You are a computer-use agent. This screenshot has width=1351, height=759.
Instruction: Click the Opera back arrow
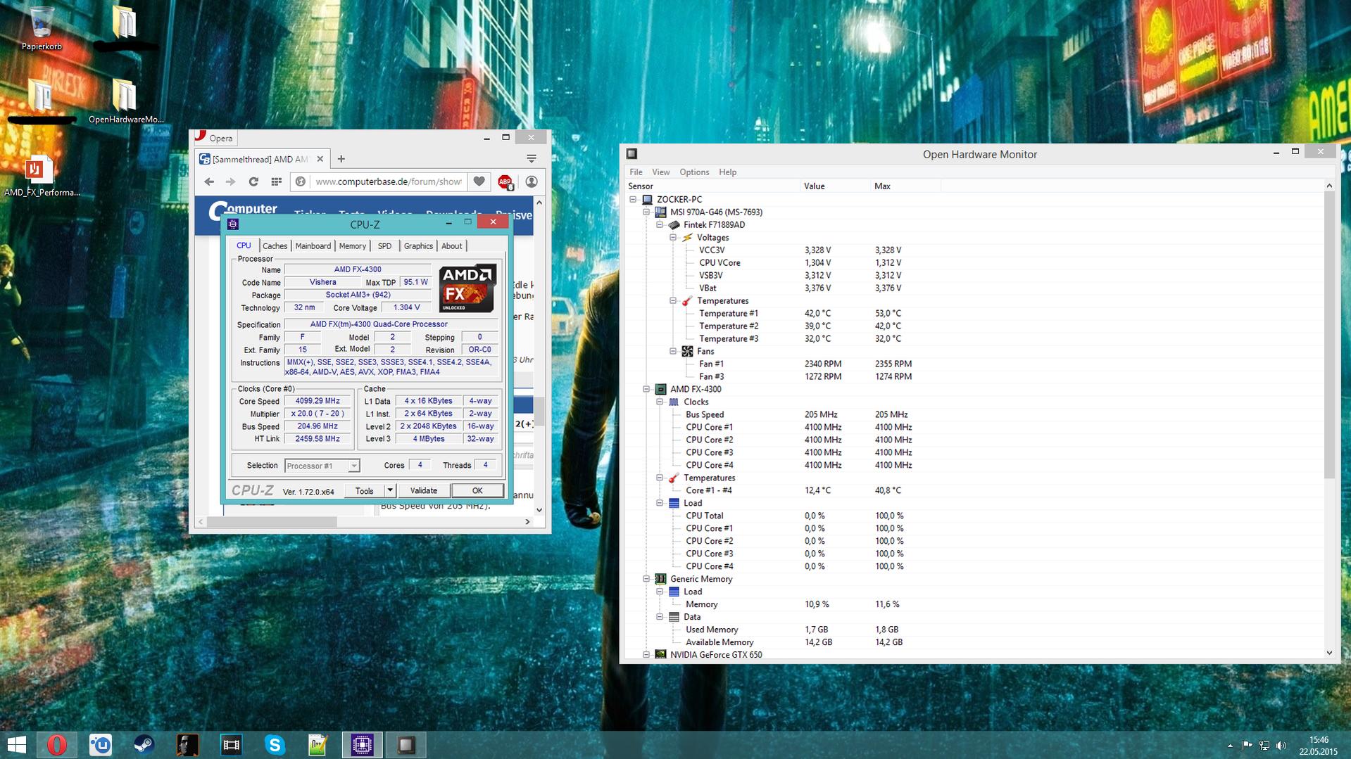209,181
